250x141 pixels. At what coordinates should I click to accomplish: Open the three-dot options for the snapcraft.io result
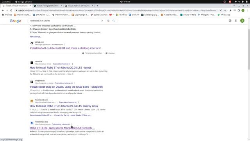coord(75,83)
